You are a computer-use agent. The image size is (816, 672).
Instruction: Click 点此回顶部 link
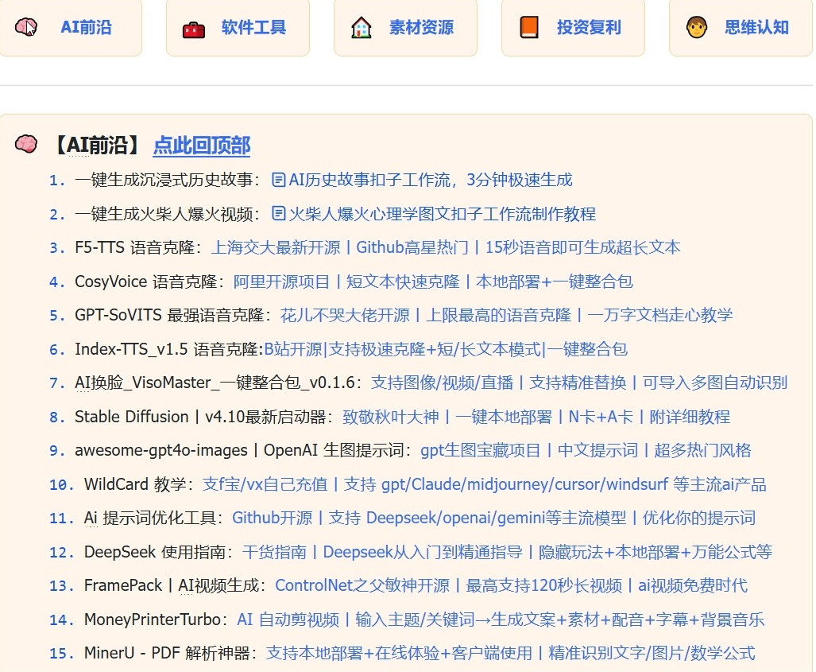pos(201,146)
